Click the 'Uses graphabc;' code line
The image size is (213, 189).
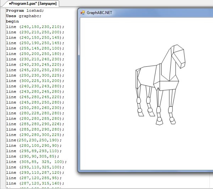click(x=23, y=16)
